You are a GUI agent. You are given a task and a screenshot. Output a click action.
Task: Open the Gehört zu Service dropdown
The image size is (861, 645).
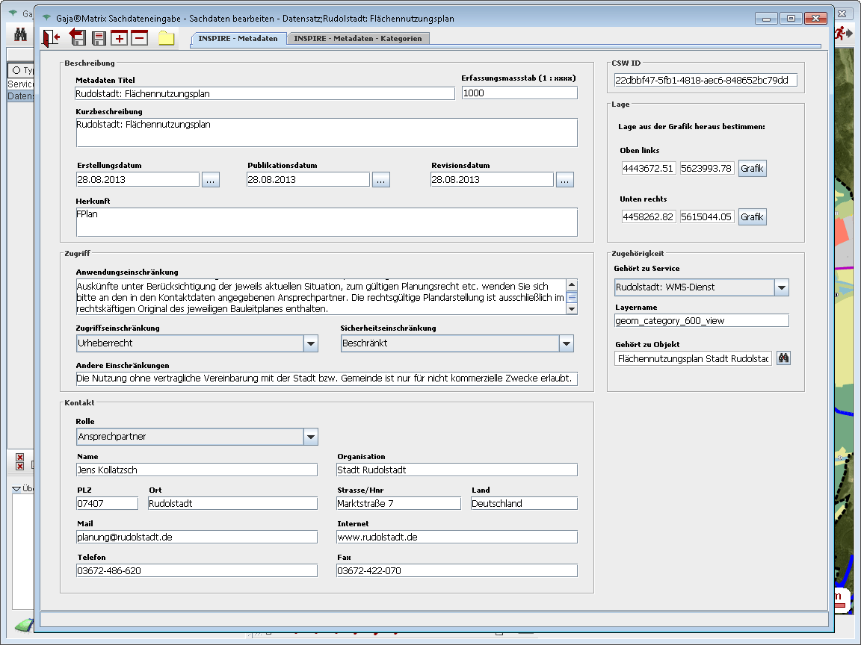(781, 287)
